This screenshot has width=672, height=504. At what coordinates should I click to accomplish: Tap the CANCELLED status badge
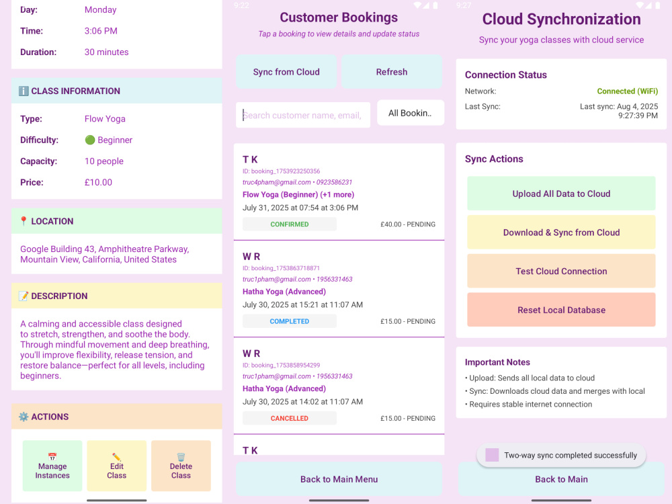click(289, 418)
